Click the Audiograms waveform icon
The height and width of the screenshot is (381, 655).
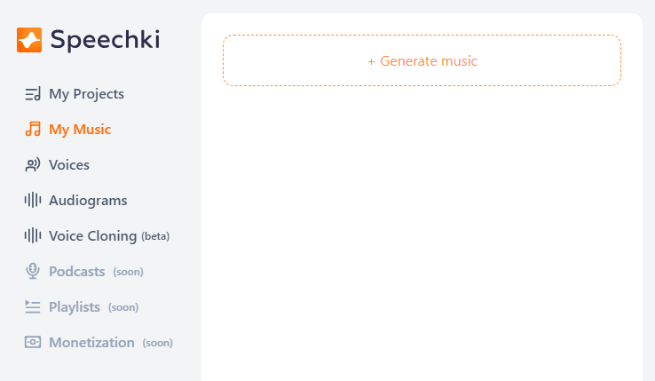tap(33, 201)
